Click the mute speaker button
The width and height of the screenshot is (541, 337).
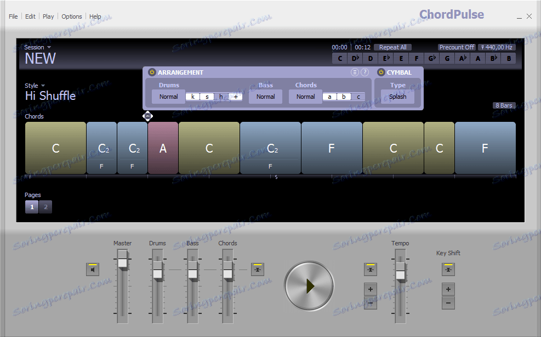(93, 269)
